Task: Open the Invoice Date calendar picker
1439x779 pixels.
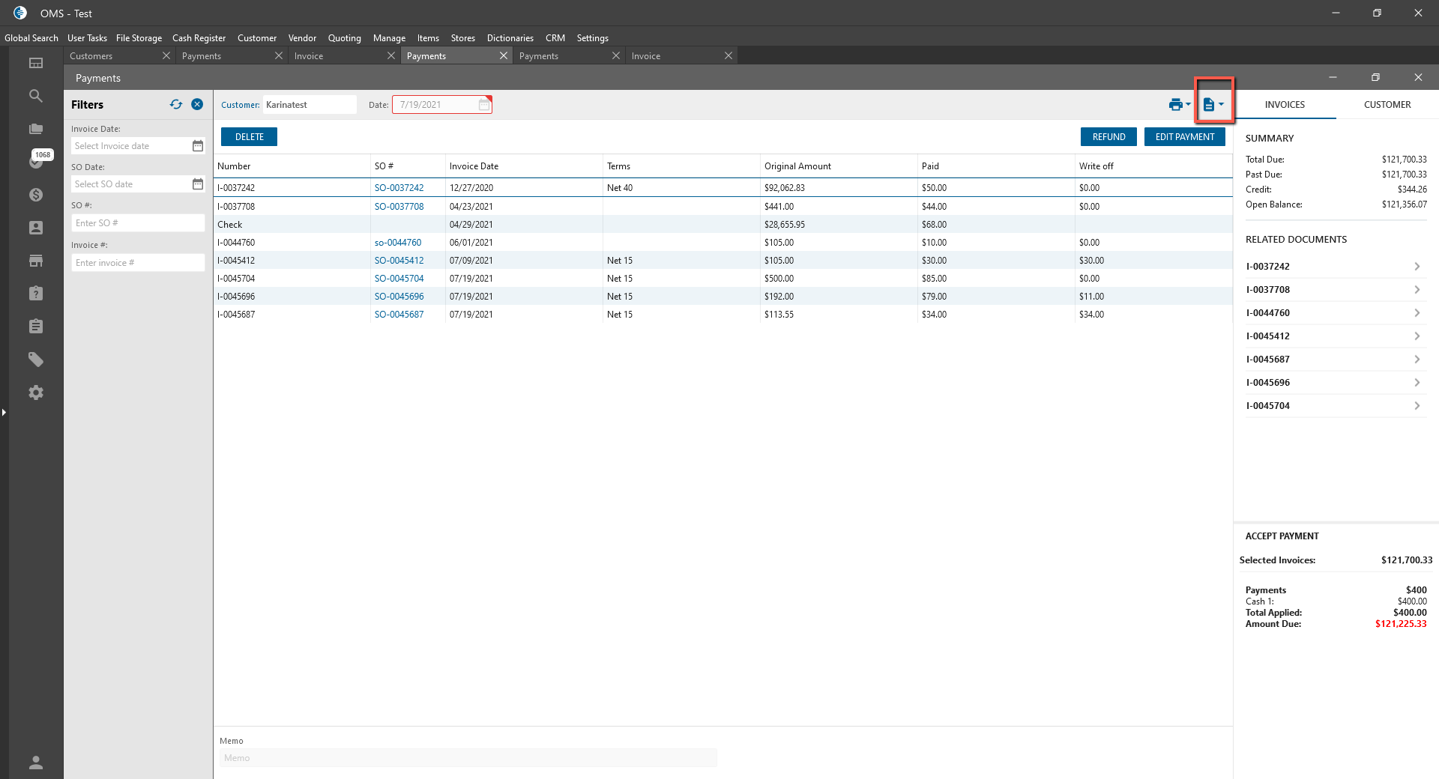Action: [198, 146]
